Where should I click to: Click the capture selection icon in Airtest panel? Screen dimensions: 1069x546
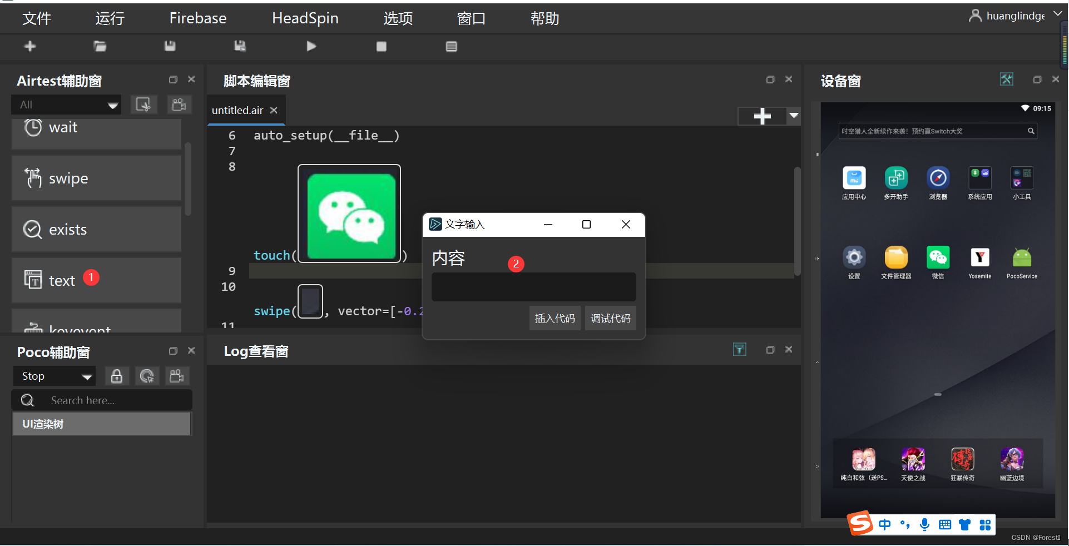(143, 105)
